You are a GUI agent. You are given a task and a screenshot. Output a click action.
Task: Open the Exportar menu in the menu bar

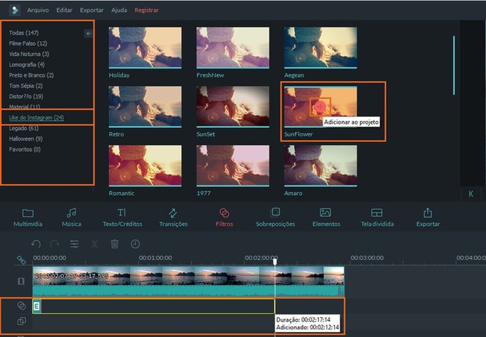point(91,9)
